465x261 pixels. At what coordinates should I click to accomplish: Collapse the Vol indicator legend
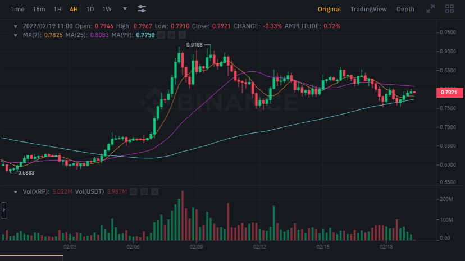16,192
